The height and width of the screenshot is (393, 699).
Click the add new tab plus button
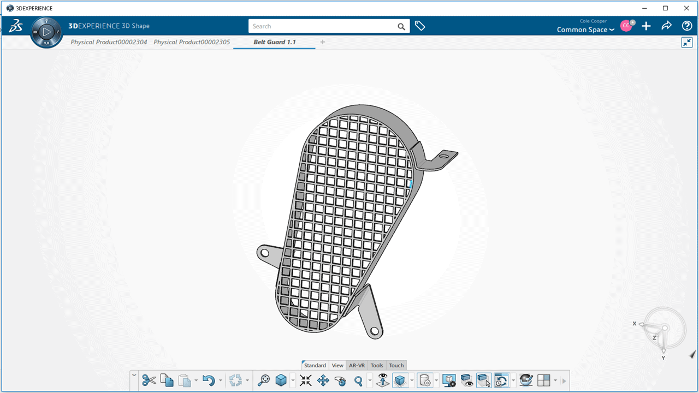point(323,42)
